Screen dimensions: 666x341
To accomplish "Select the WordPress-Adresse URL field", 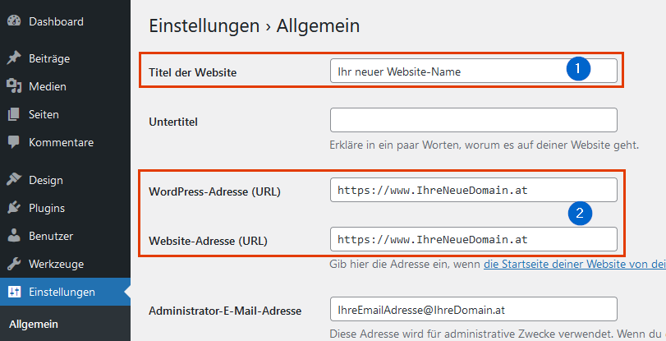I will point(474,190).
